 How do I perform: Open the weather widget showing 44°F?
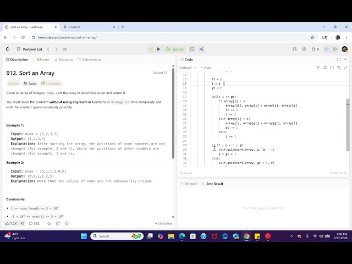(x=15, y=236)
